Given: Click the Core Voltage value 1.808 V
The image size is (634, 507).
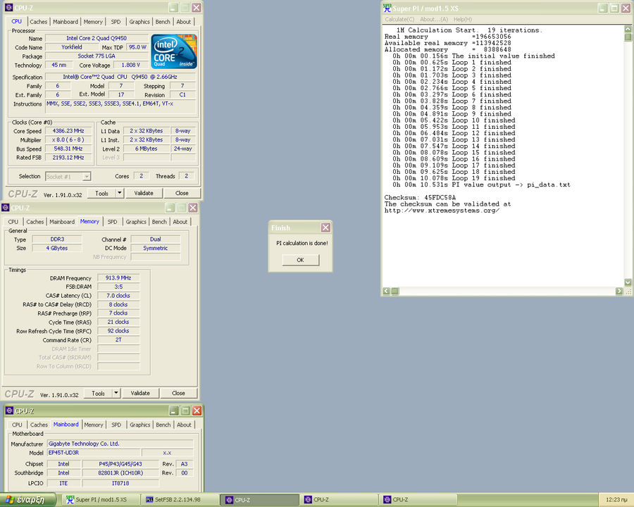Looking at the screenshot, I should [x=130, y=65].
